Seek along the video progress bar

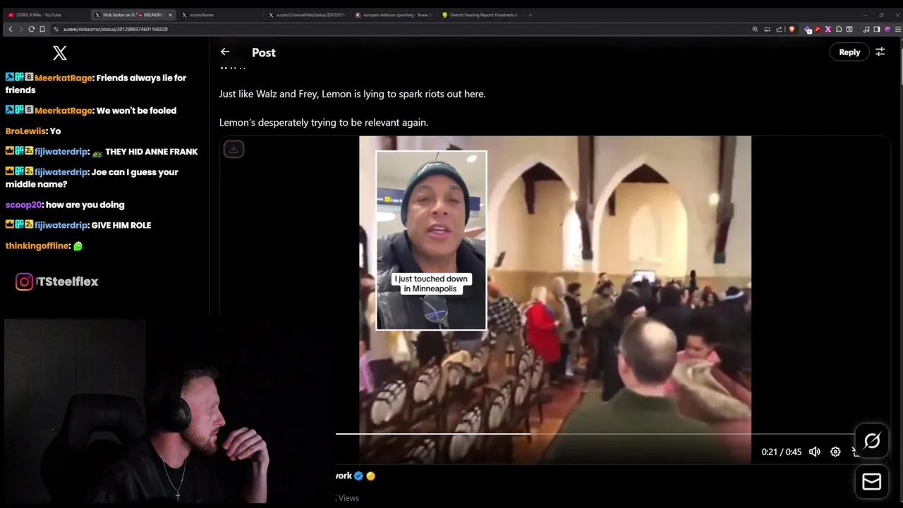point(594,434)
